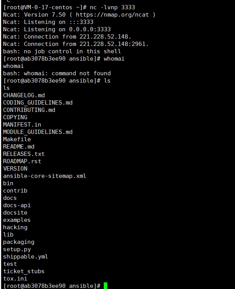The image size is (235, 289).
Task: Click the 'whomai: command not found' error
Action: pos(67,73)
